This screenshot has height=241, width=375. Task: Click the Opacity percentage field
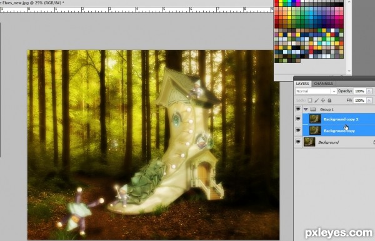click(359, 91)
